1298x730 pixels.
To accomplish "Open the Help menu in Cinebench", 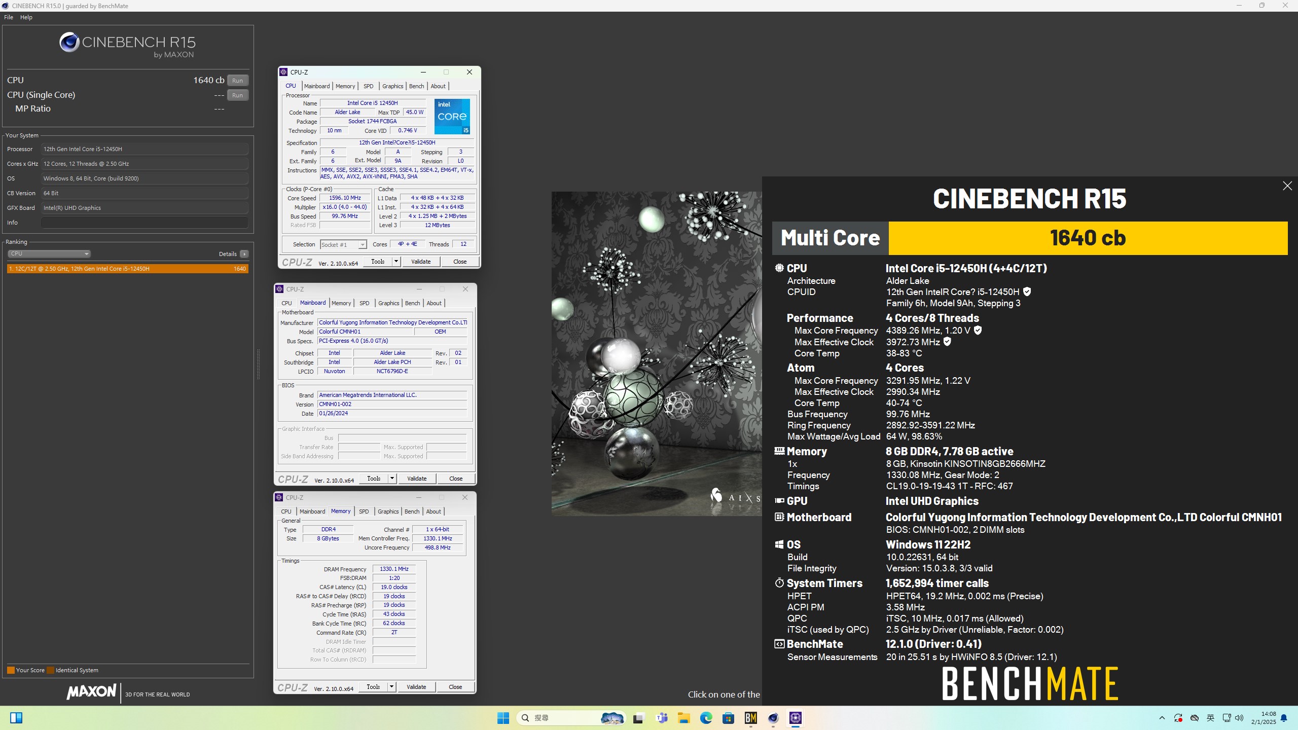I will point(26,17).
